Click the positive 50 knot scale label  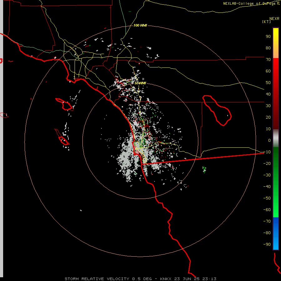click(x=268, y=83)
